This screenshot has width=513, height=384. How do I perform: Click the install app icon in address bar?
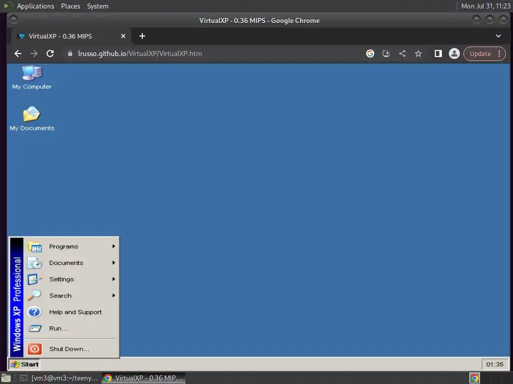[x=386, y=53]
